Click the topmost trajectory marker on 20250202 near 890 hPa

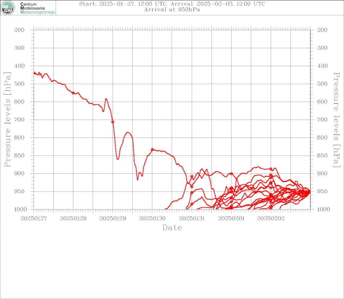click(x=271, y=169)
